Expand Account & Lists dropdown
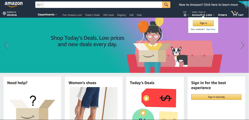Viewport: 249px width, 120px height. click(203, 15)
